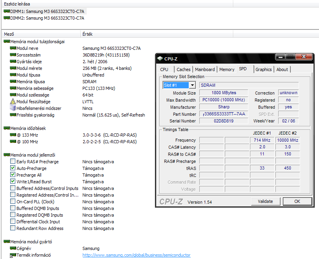Click the Modul feszültsége warning icon
319x259 pixels.
tap(13, 101)
